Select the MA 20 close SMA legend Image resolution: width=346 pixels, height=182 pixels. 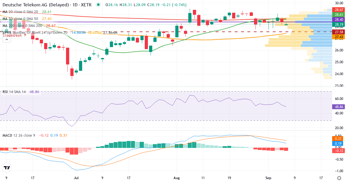(20, 12)
